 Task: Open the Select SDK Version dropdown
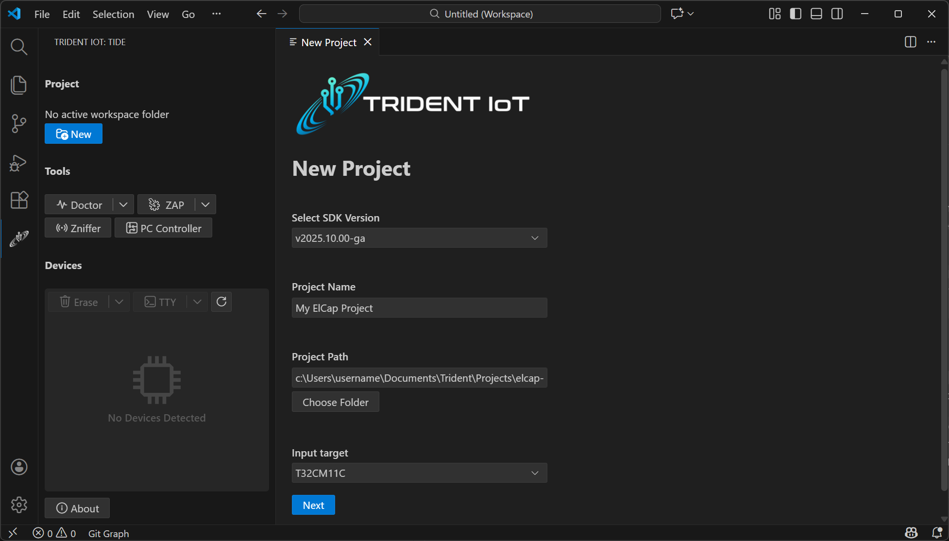click(x=419, y=238)
